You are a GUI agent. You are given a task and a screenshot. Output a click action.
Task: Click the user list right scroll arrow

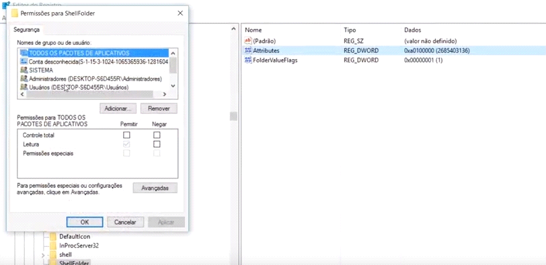click(x=165, y=94)
